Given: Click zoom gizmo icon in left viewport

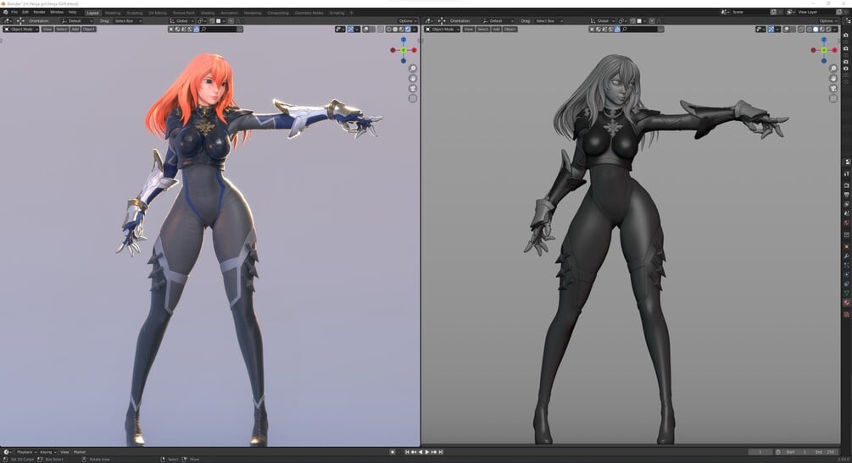Looking at the screenshot, I should (x=413, y=69).
